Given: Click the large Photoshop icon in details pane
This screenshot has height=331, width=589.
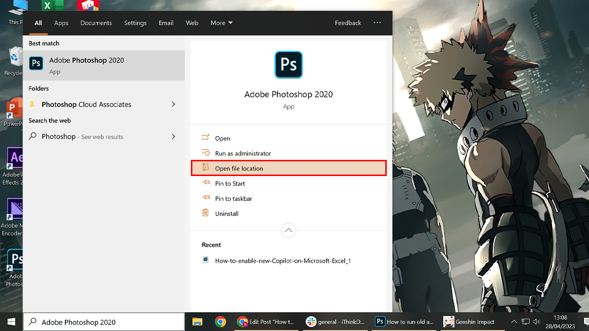Looking at the screenshot, I should [x=288, y=65].
